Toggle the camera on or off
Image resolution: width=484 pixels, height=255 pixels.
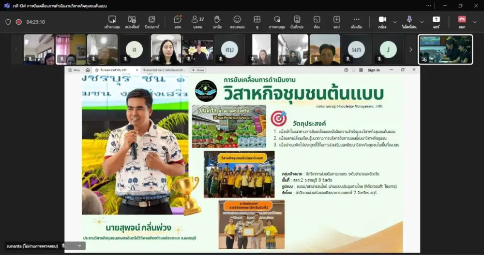tap(382, 21)
